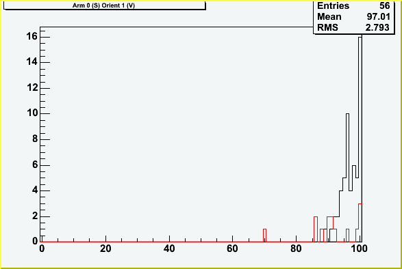The height and width of the screenshot is (269, 402).
Task: Click the black histogram peak reaching 10
Action: pos(347,178)
